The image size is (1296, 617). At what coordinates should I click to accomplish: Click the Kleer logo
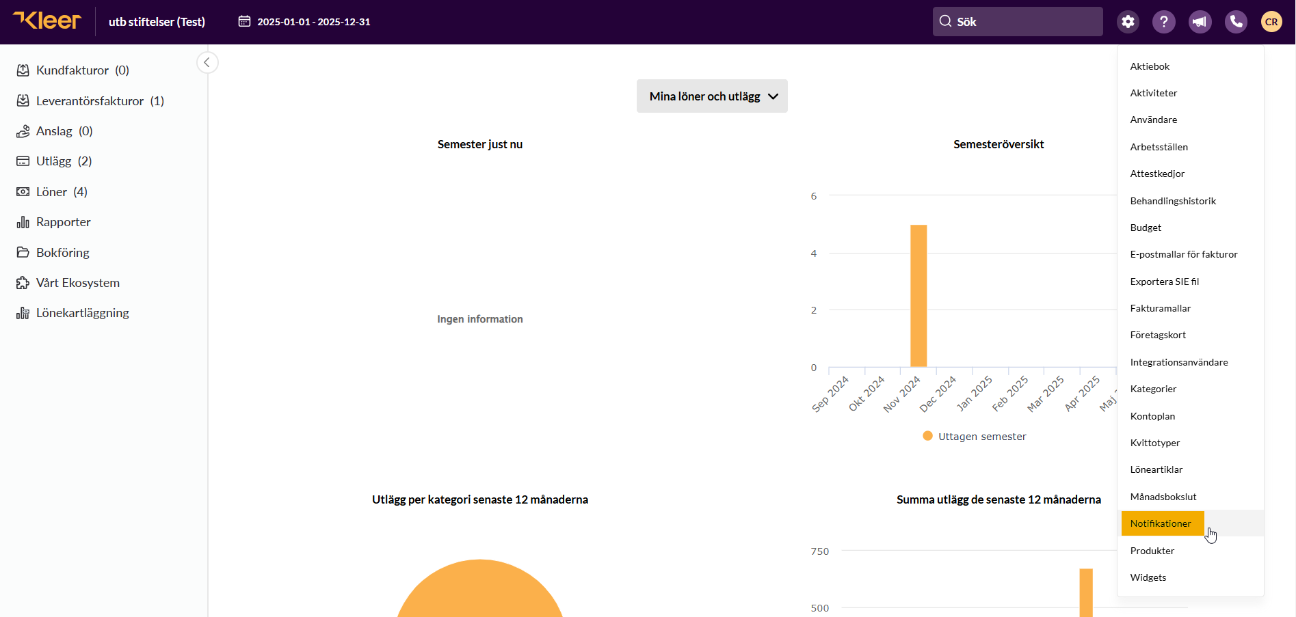(x=47, y=20)
